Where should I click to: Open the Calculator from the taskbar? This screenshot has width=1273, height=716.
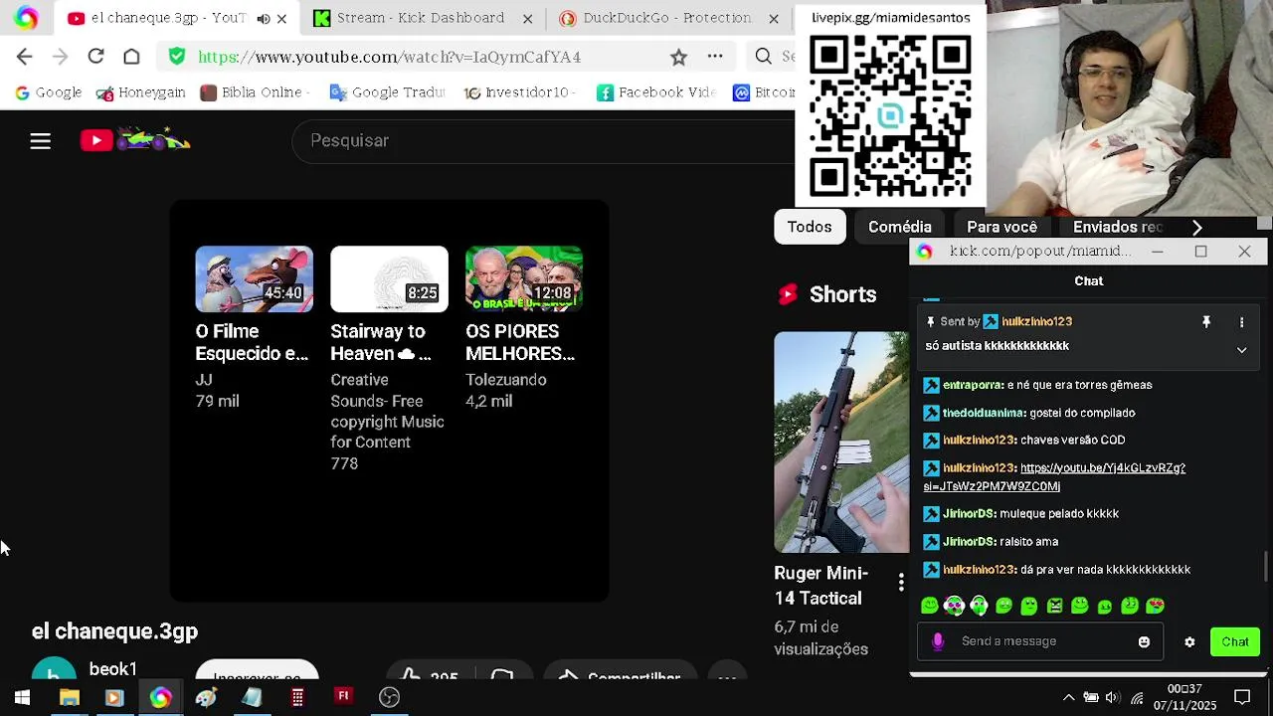[297, 698]
